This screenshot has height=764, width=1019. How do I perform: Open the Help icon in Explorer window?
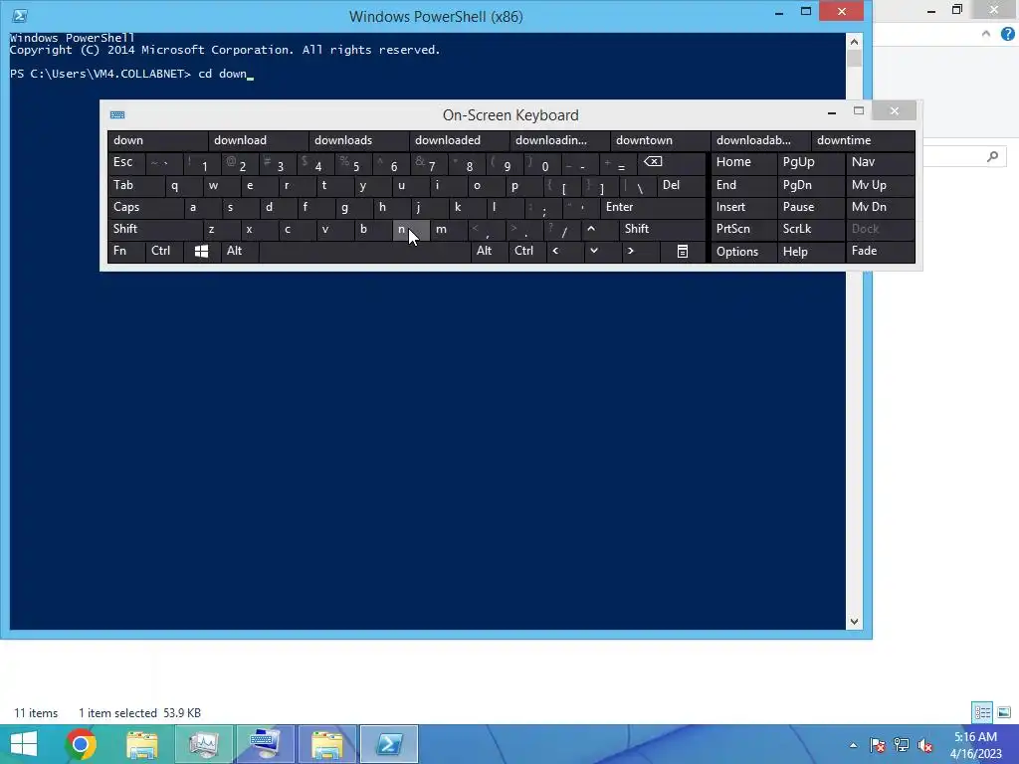click(x=1007, y=35)
